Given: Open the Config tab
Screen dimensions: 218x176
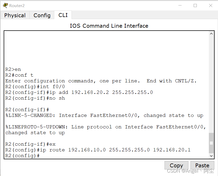Looking at the screenshot, I should [42, 15].
